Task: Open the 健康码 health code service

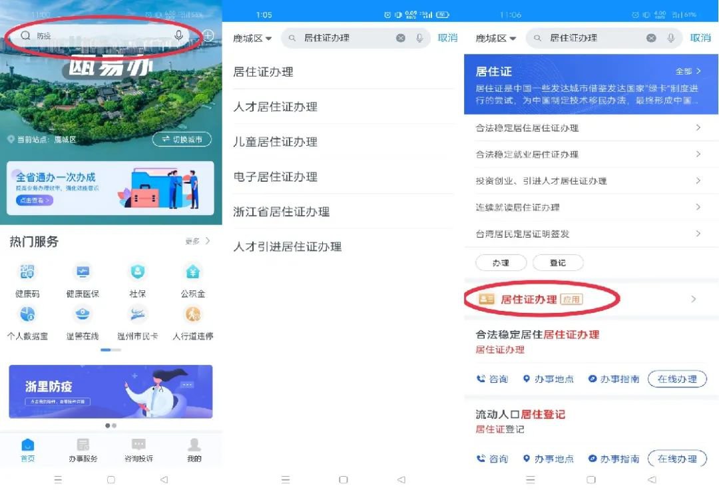Action: [27, 274]
